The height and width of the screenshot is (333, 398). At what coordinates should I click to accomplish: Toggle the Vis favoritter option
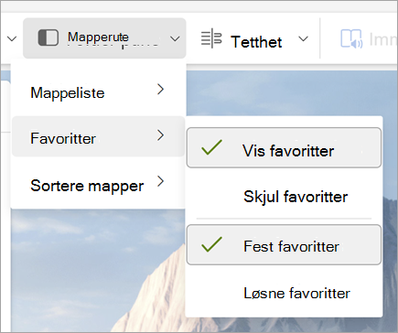click(284, 147)
